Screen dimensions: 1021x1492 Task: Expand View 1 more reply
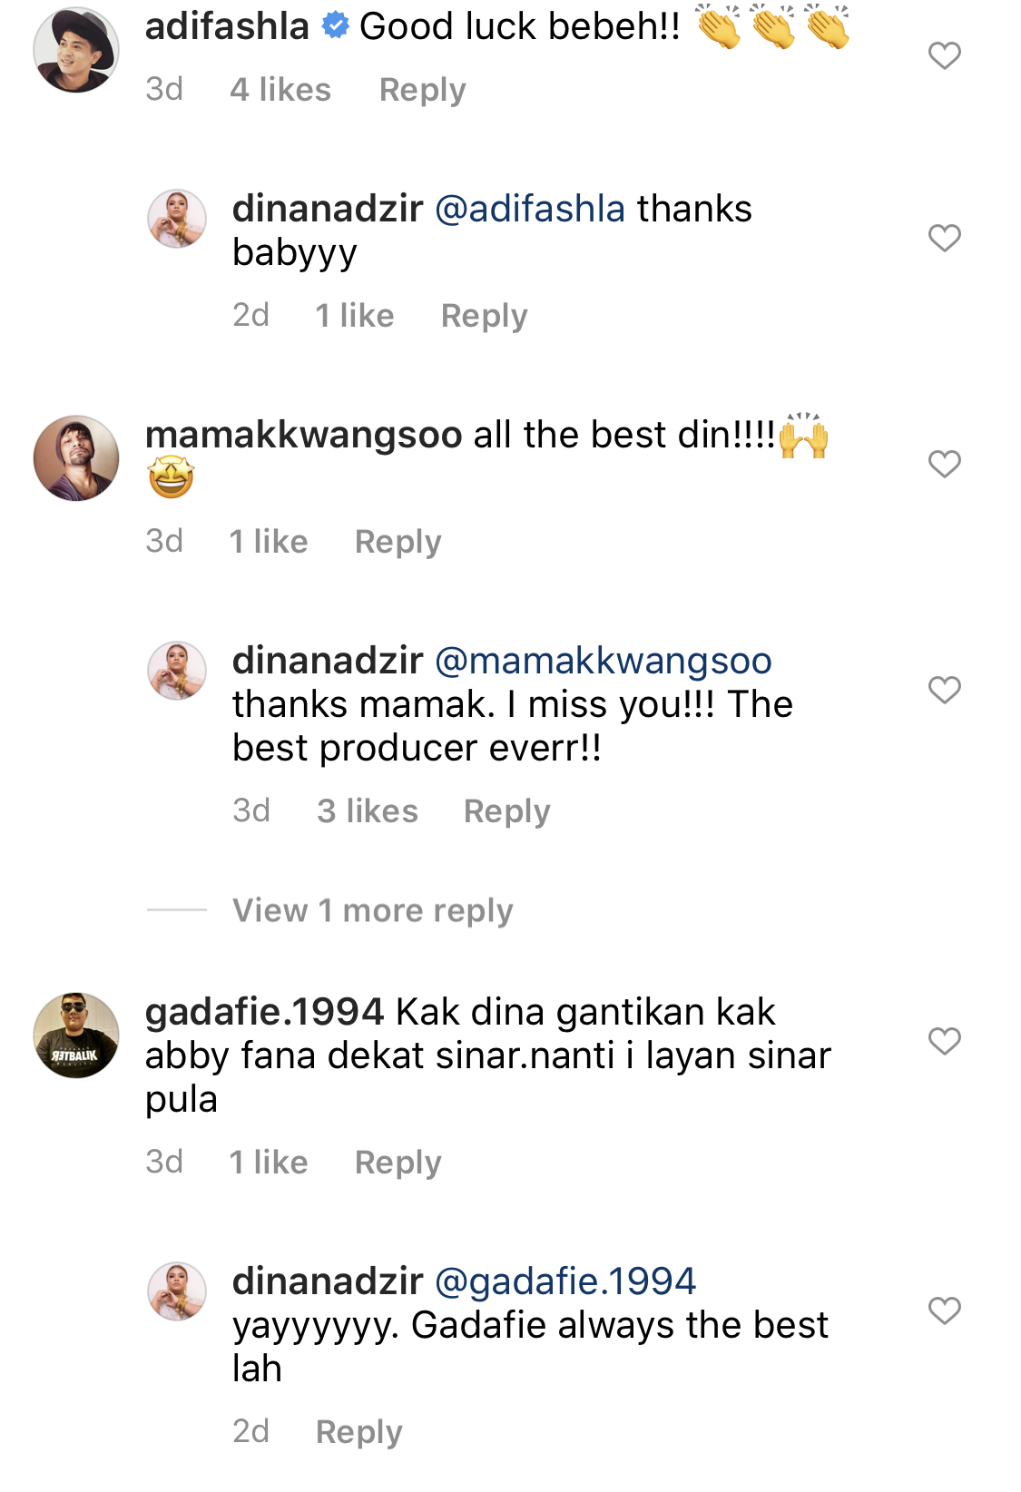[x=372, y=910]
